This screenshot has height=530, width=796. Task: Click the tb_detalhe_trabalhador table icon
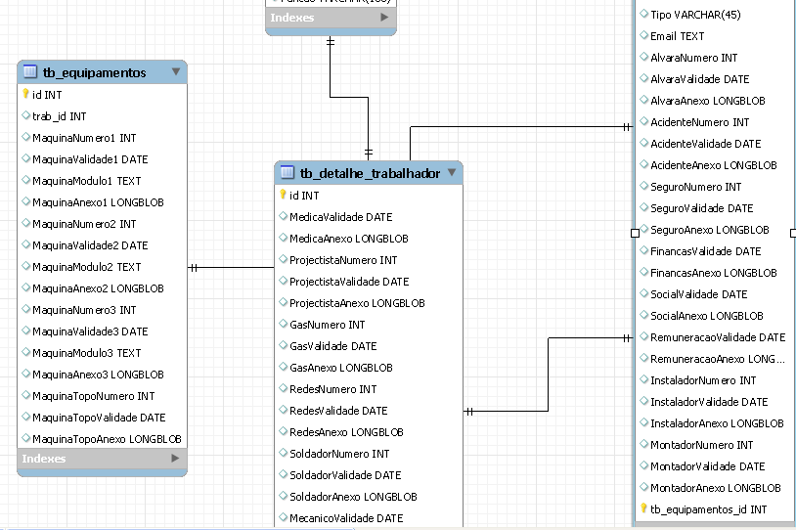coord(287,173)
